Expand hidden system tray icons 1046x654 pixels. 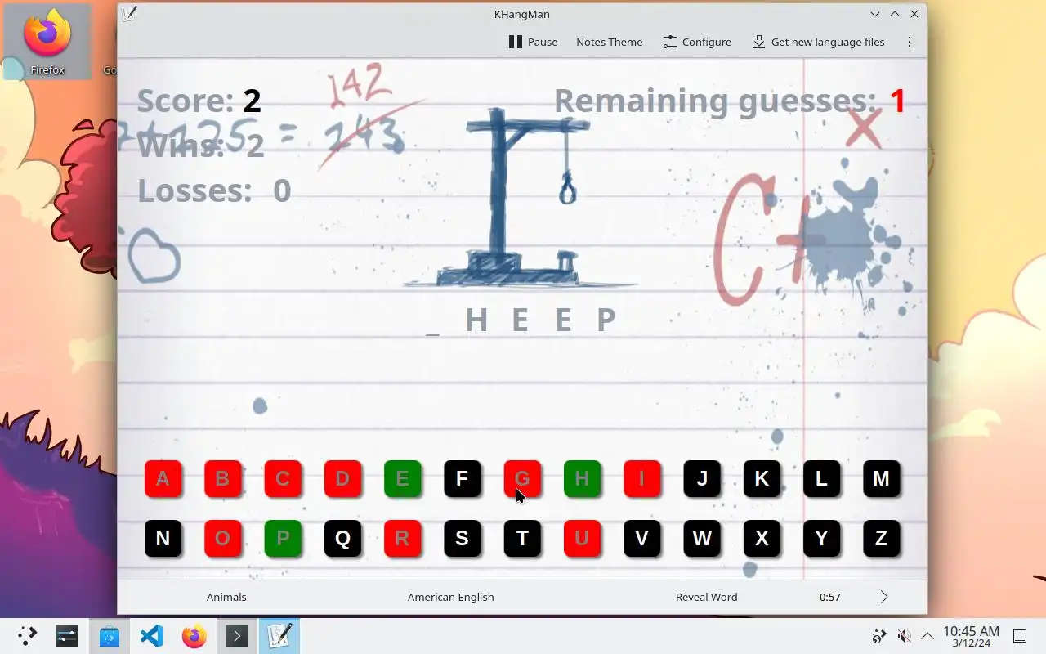[x=928, y=636]
